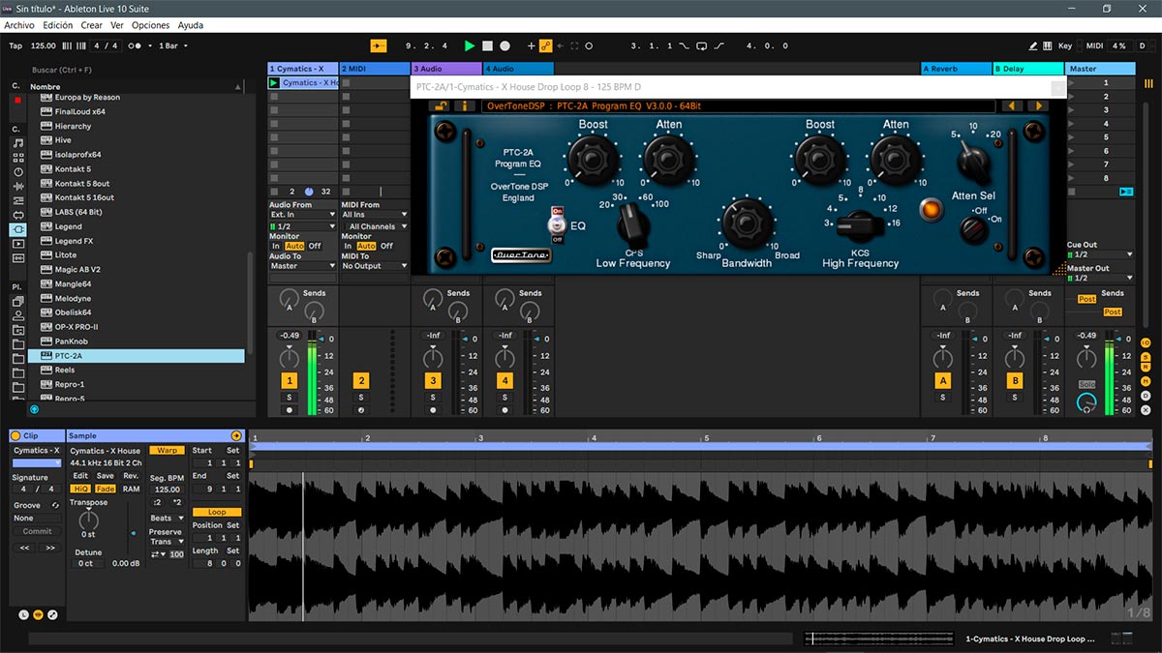
Task: Launch the Cymatics clip in track 1
Action: [274, 83]
